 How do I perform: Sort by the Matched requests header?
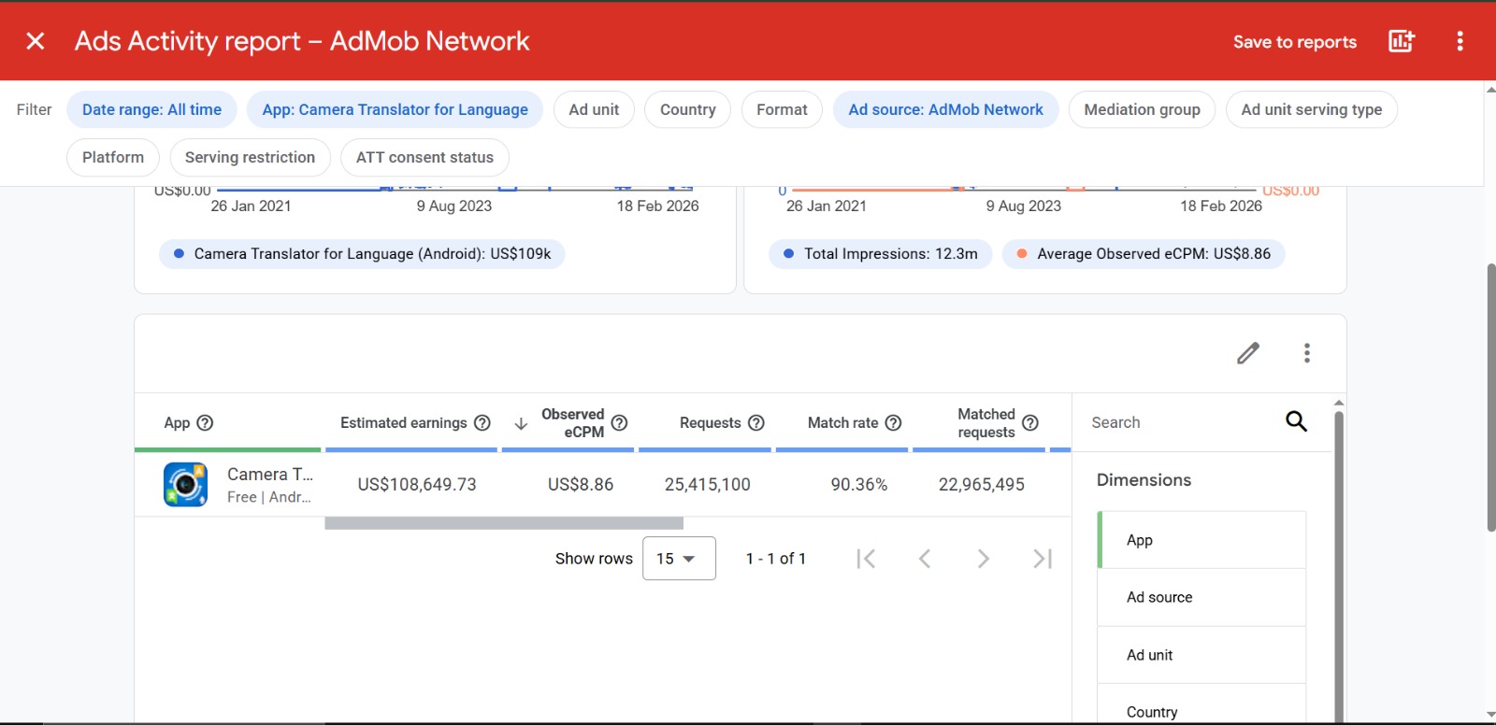(985, 422)
